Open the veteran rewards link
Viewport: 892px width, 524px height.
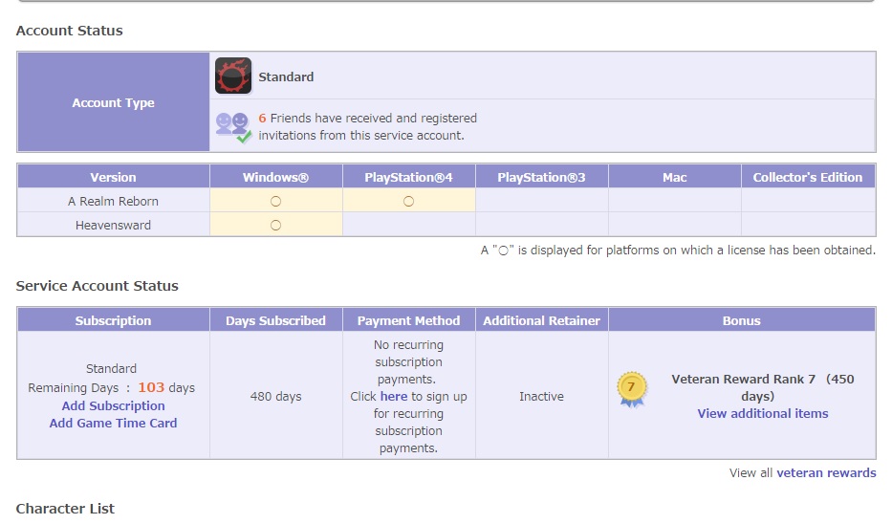(826, 472)
